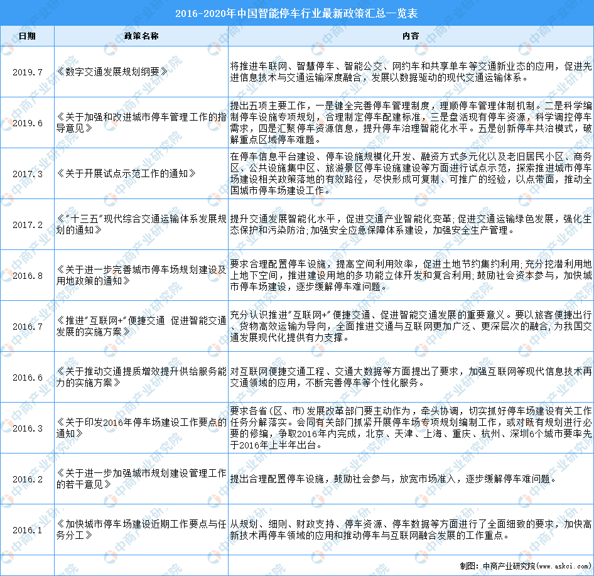The image size is (594, 576).
Task: Click content starting 从规划、细则、财政支持
Action: tap(411, 530)
